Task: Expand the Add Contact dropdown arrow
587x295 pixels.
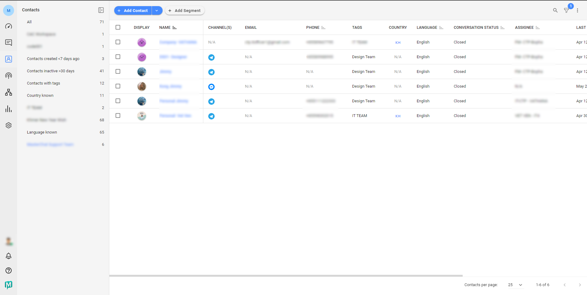Action: click(x=157, y=10)
